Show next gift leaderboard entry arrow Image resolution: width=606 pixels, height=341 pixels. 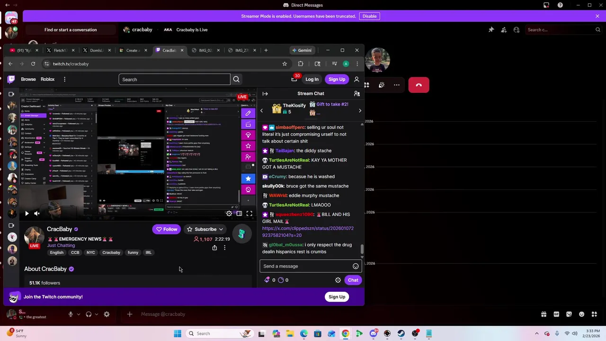[x=360, y=111]
